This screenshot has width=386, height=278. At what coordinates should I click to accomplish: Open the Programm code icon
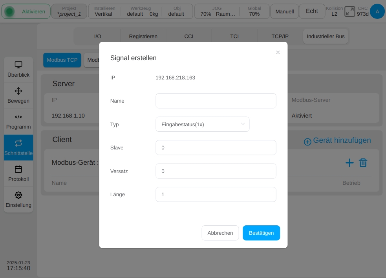click(x=18, y=117)
